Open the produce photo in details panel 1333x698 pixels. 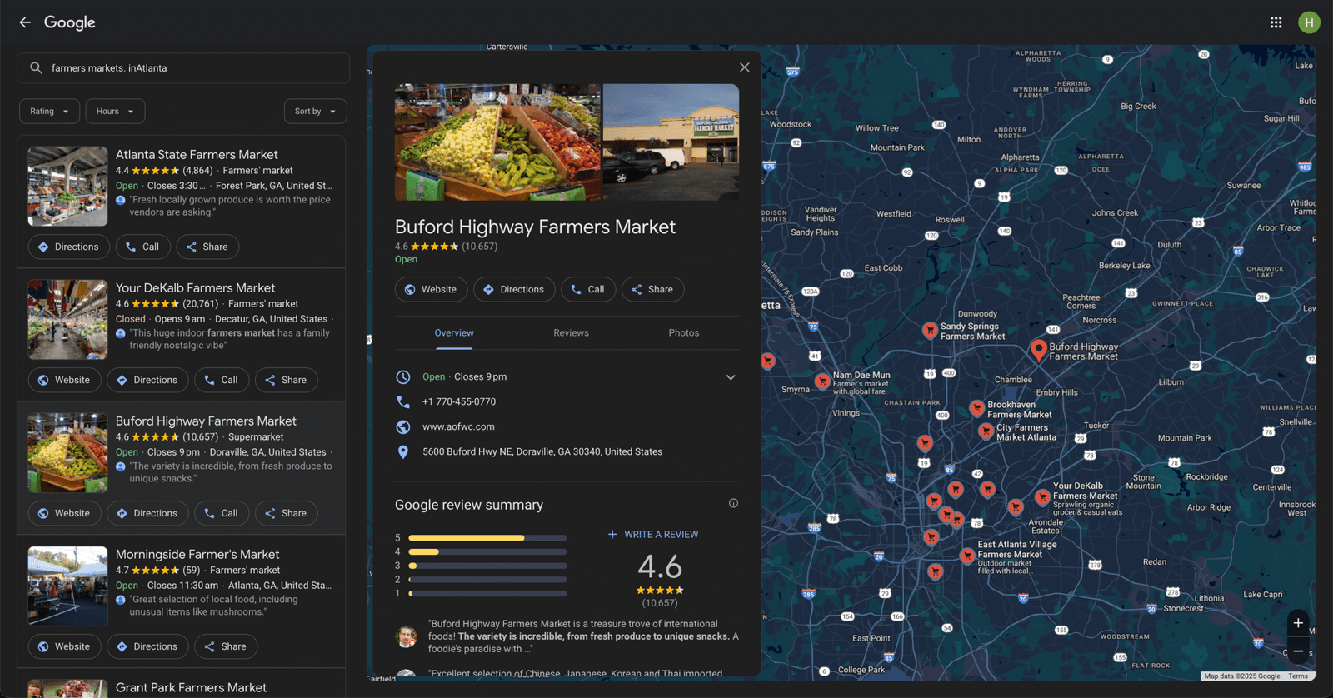497,142
